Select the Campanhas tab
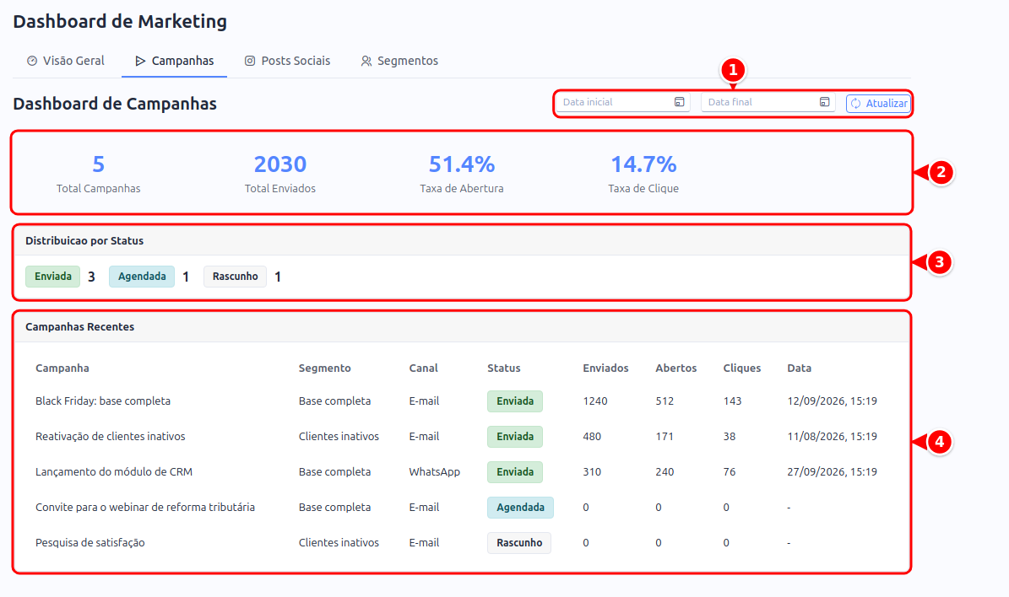 [x=175, y=61]
